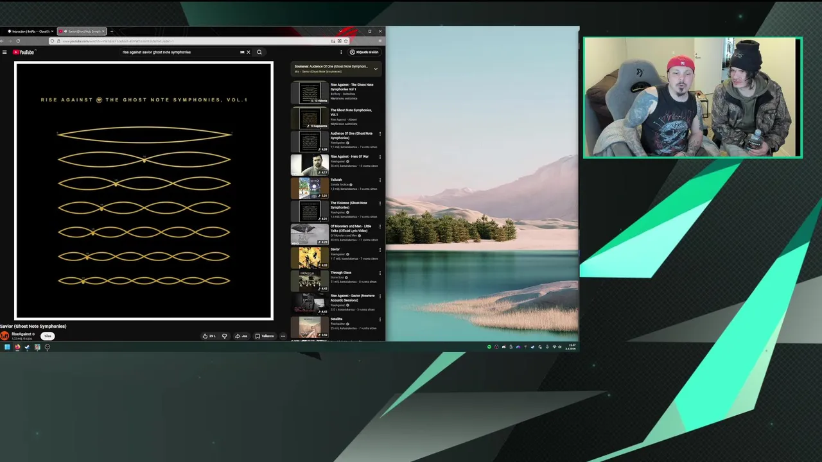
Task: Expand the Seuraava Audience Of One queue panel
Action: click(376, 68)
